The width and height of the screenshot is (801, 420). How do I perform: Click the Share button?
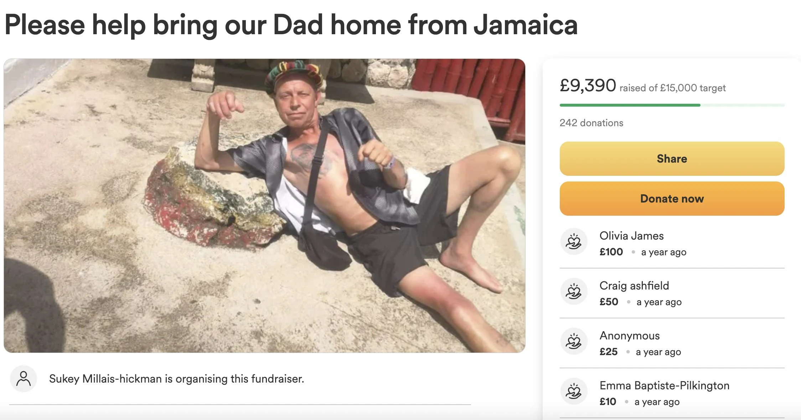(x=672, y=159)
